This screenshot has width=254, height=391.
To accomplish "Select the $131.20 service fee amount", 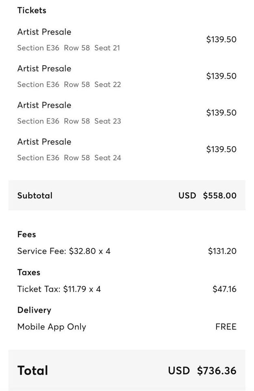I will 222,251.
